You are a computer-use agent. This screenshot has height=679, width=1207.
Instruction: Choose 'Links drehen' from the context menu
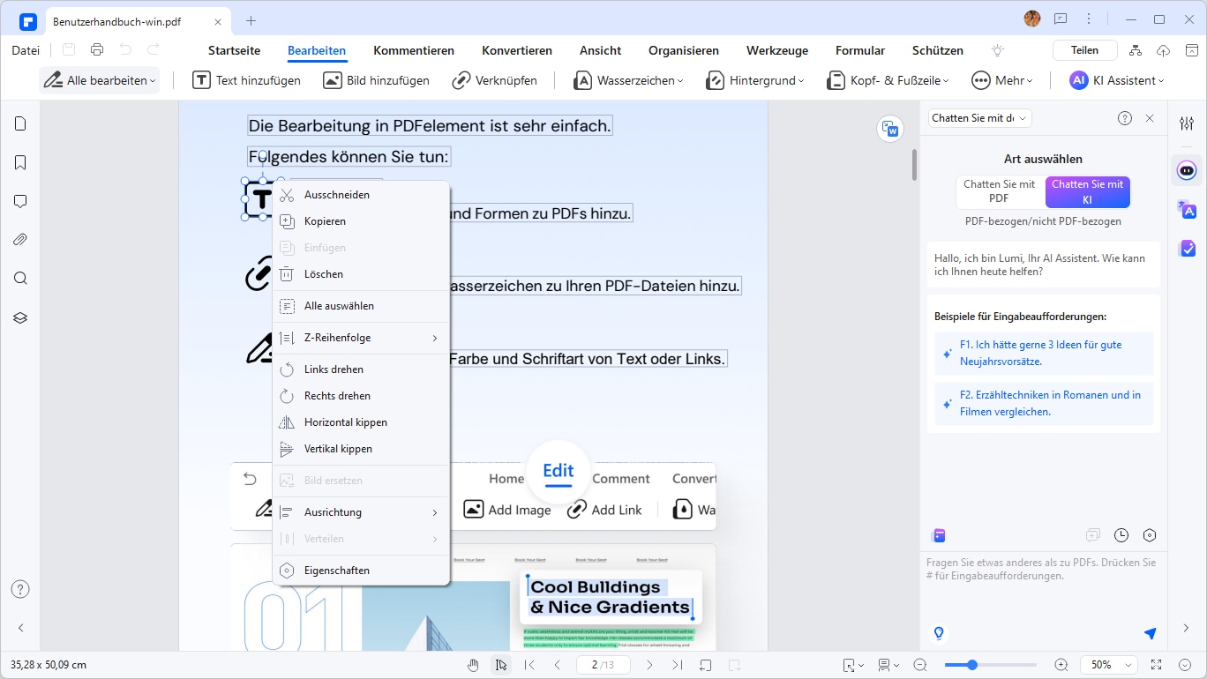pyautogui.click(x=361, y=369)
